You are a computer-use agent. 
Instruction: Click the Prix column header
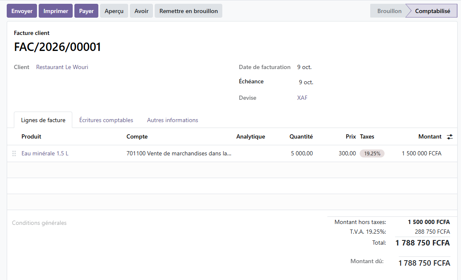[351, 136]
